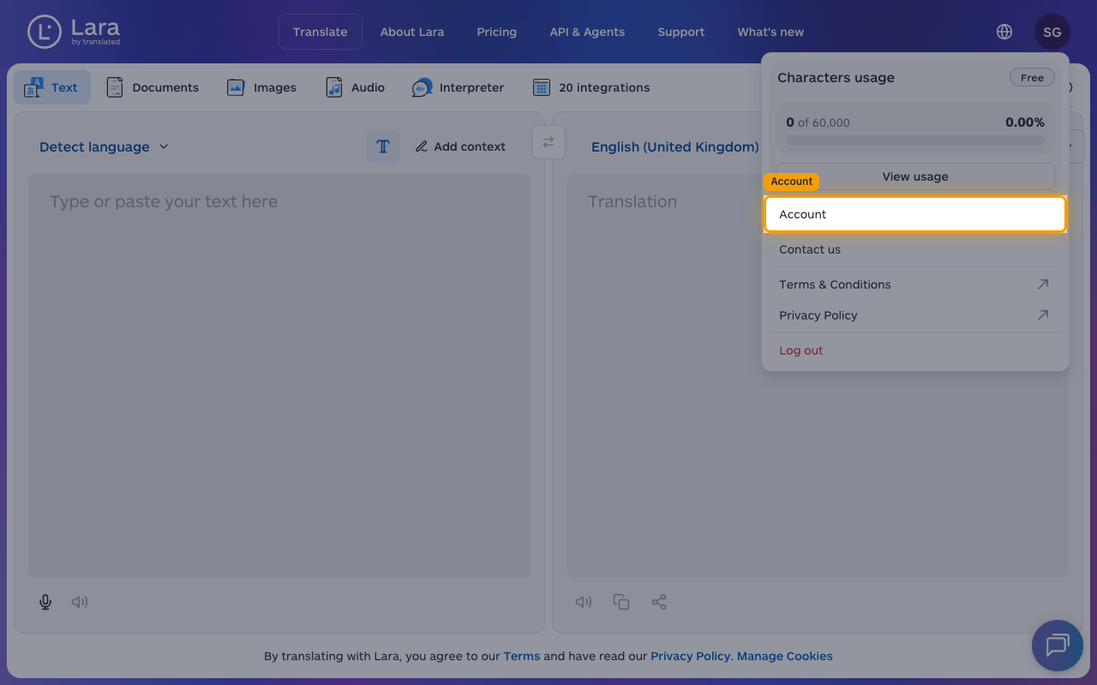
Task: Switch to the Documents tab
Action: tap(153, 87)
